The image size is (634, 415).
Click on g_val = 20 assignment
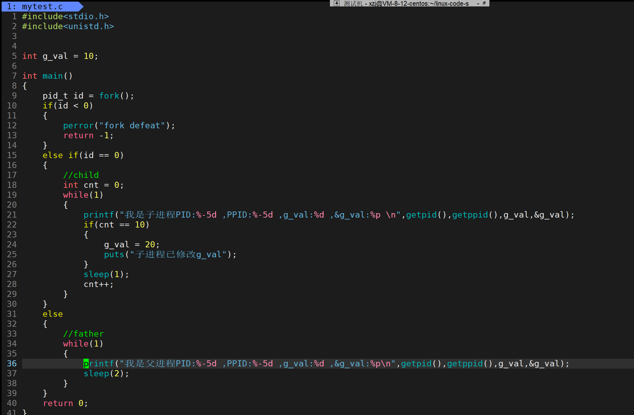132,244
